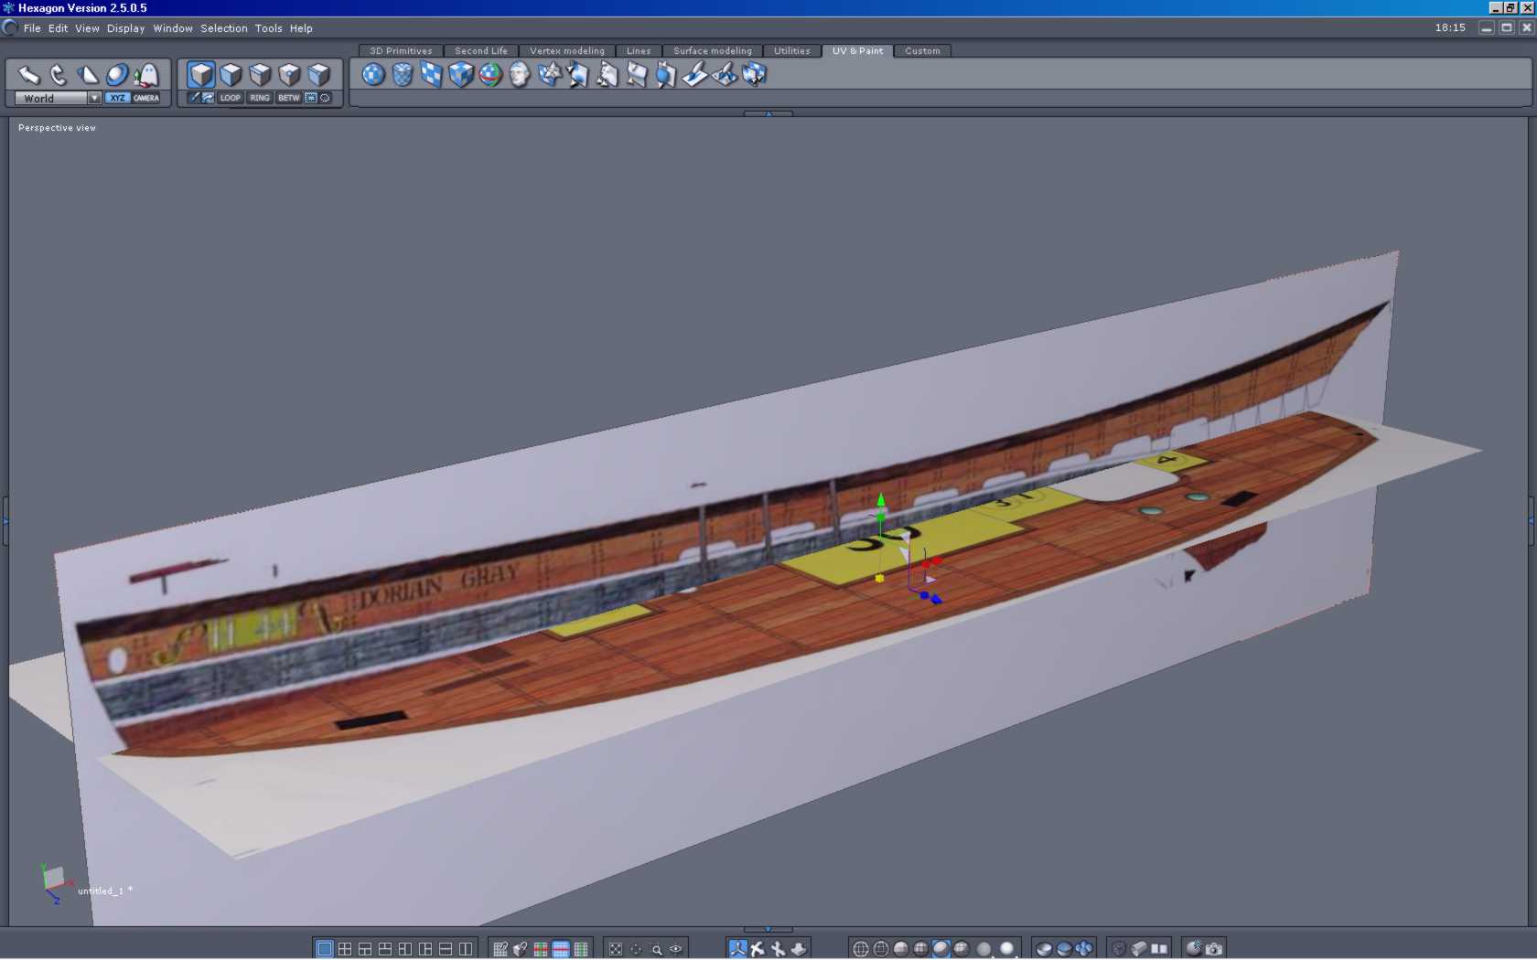Expand the top toolbar panel handle

point(768,113)
